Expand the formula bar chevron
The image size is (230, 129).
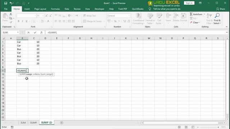click(227, 32)
